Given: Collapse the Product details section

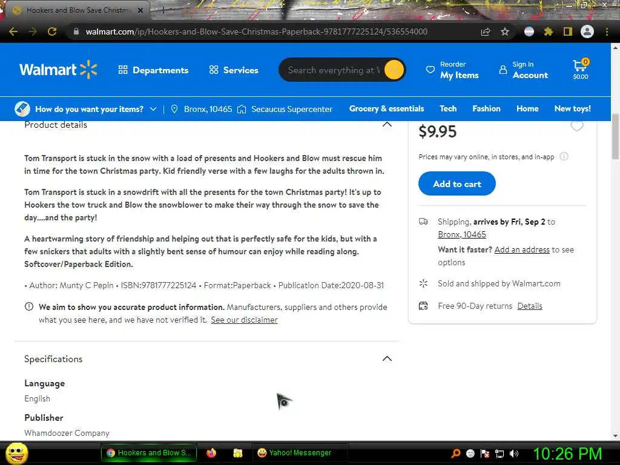Looking at the screenshot, I should [x=387, y=125].
